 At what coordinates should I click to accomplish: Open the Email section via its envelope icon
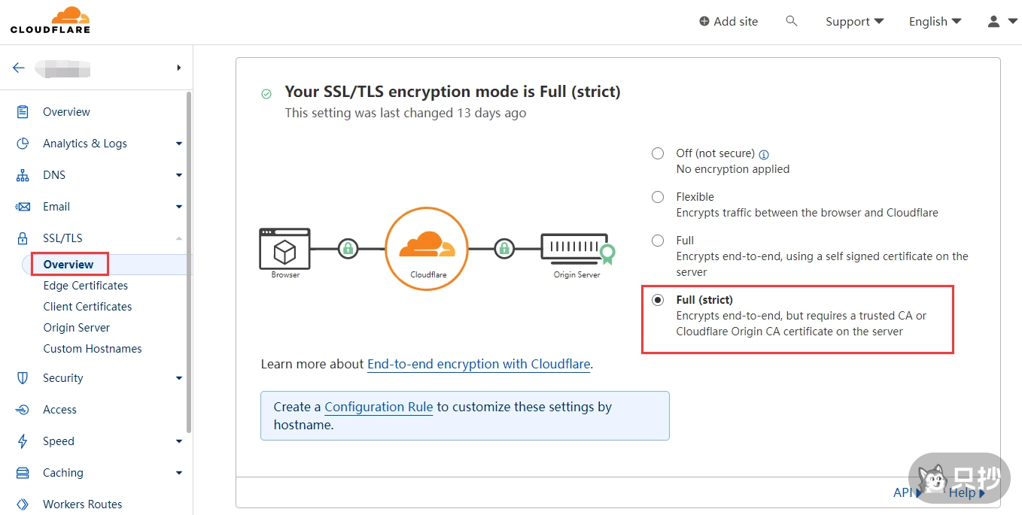23,206
